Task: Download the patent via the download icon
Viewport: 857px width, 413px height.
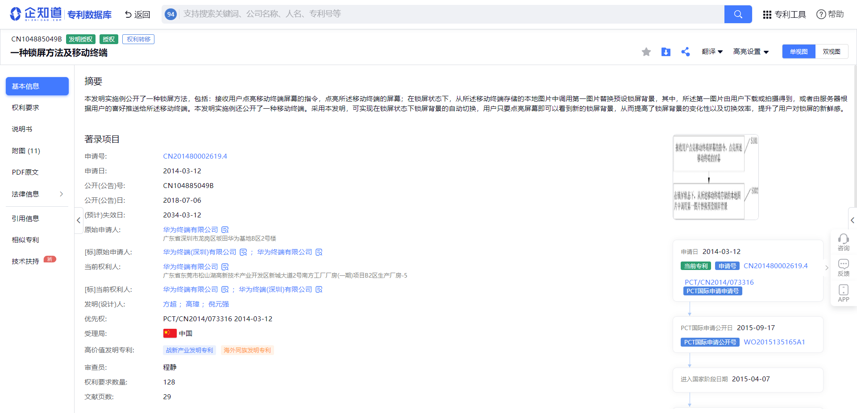Action: click(666, 52)
